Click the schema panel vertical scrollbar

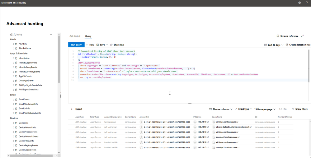coord(59,59)
